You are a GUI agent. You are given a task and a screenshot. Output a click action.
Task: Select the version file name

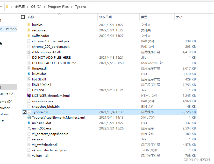pos(38,139)
